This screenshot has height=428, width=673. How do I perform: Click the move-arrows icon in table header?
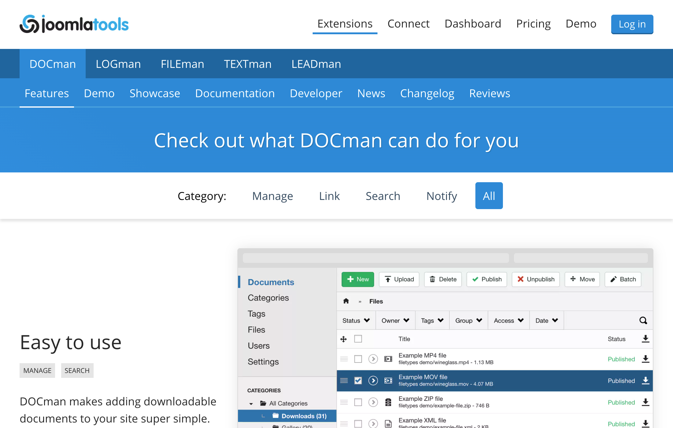click(x=344, y=339)
